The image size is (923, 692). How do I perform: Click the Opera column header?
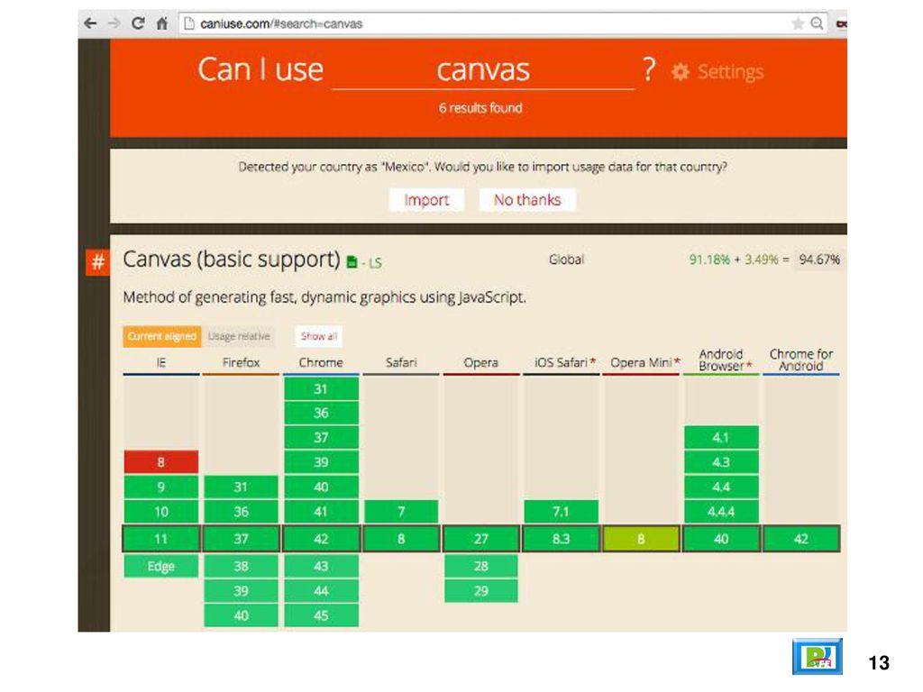click(x=481, y=362)
